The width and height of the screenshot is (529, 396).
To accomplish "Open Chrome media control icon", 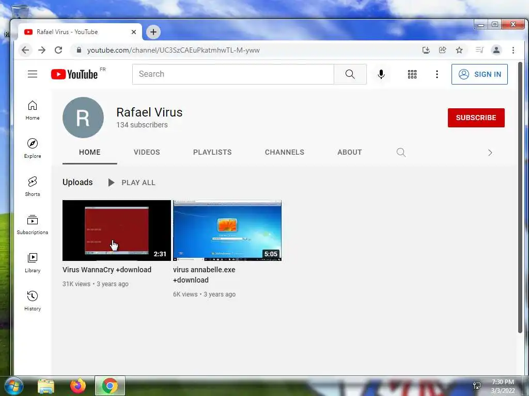I will (x=479, y=50).
